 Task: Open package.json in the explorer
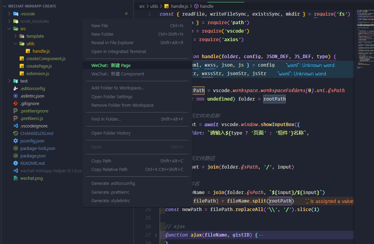33,156
